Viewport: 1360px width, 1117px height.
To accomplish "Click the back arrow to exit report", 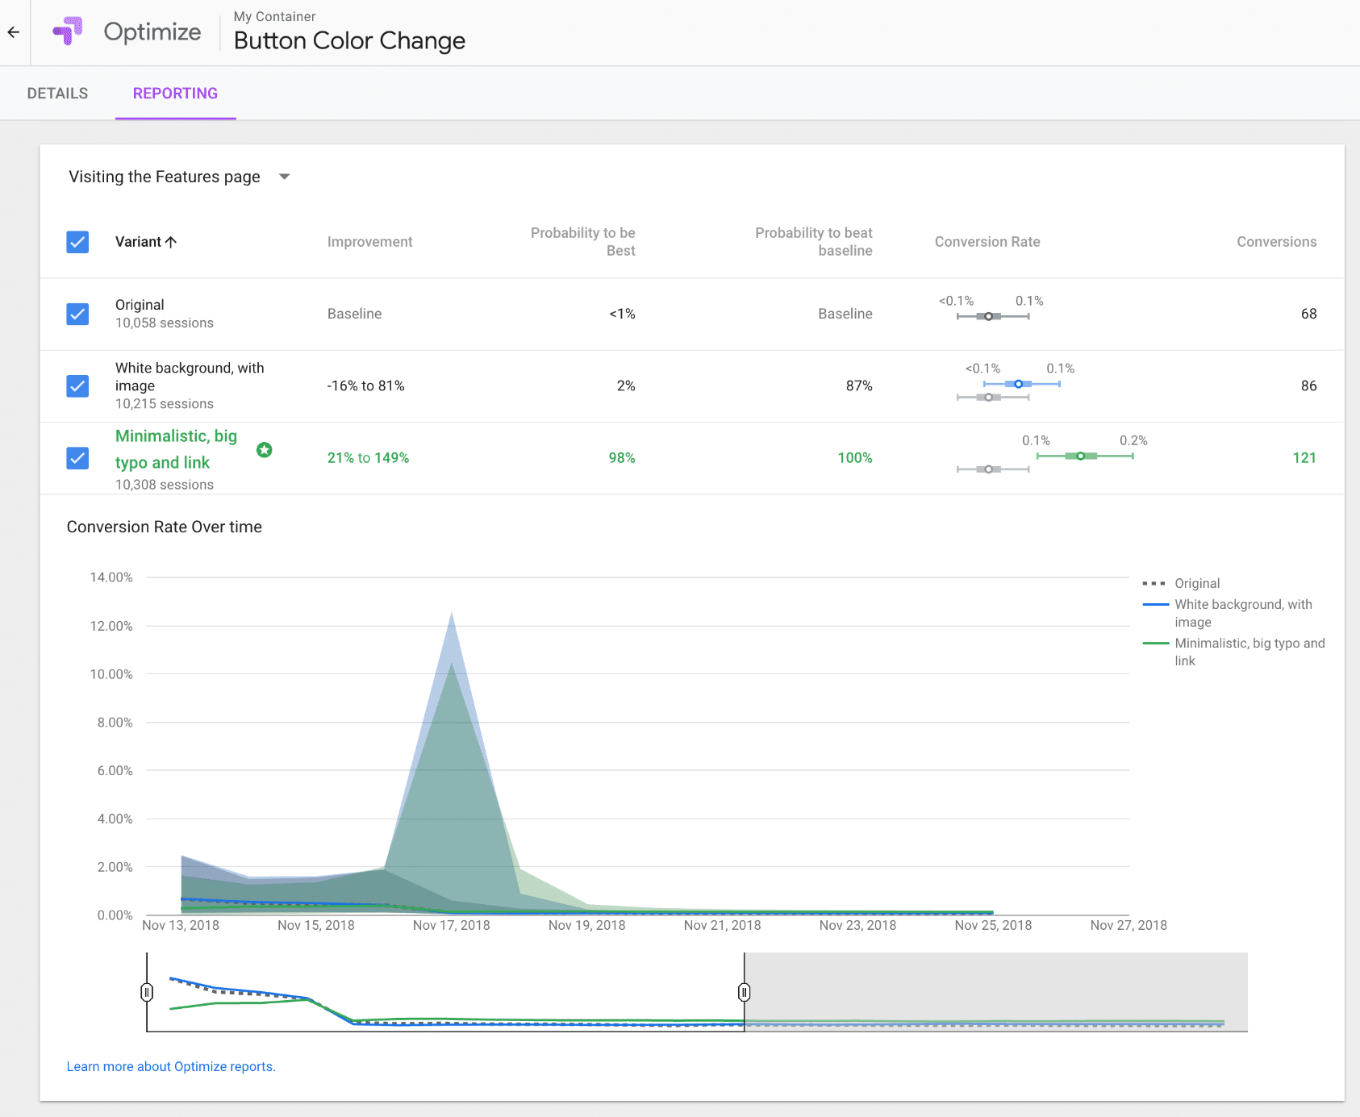I will tap(13, 32).
